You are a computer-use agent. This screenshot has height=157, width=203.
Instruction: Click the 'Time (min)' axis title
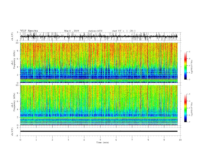point(103,142)
